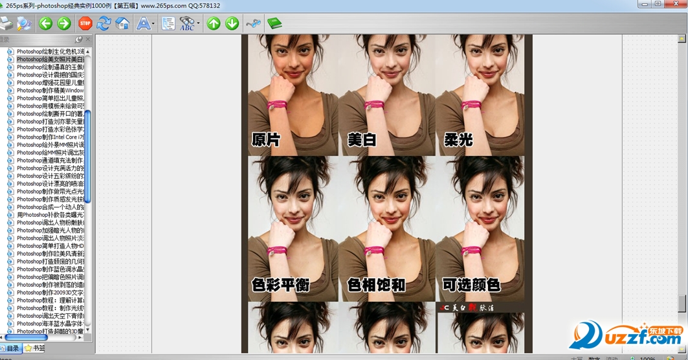Toggle the contents tree panel icon

pyautogui.click(x=168, y=24)
